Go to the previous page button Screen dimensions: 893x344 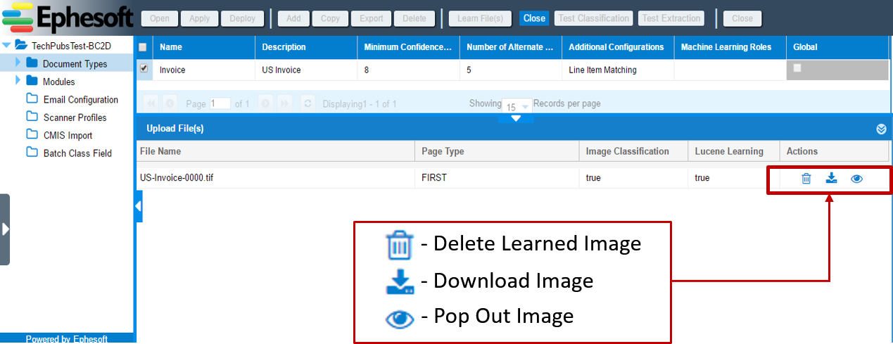click(x=170, y=103)
